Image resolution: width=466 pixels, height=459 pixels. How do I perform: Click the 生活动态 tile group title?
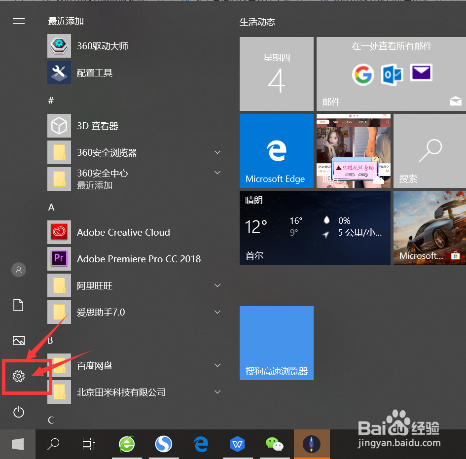pyautogui.click(x=257, y=22)
